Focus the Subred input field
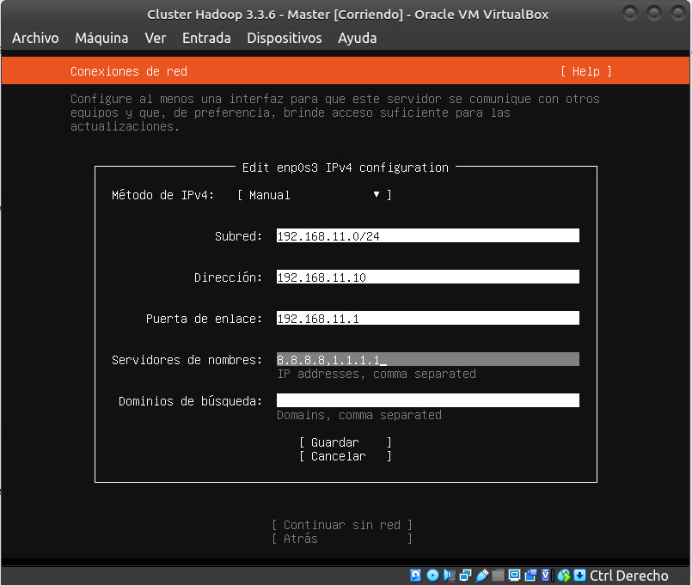Screen dimensions: 692x585 tap(427, 235)
